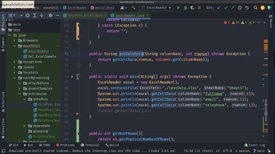Image resolution: width=275 pixels, height=154 pixels.
Task: Toggle the Structure side panel tab
Action: coord(3,102)
